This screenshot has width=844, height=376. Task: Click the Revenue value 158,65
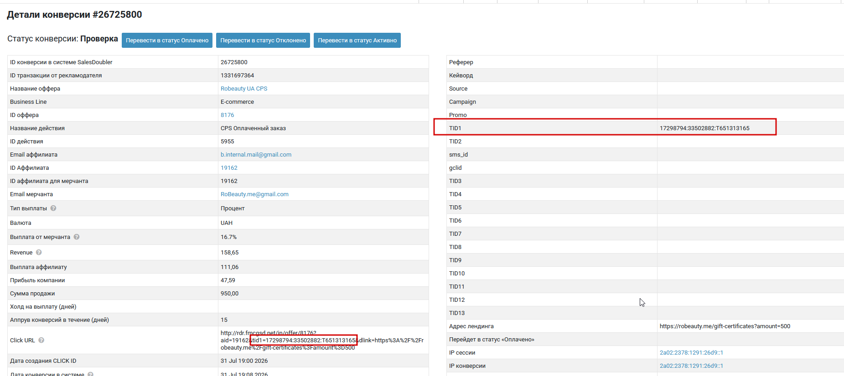click(229, 253)
